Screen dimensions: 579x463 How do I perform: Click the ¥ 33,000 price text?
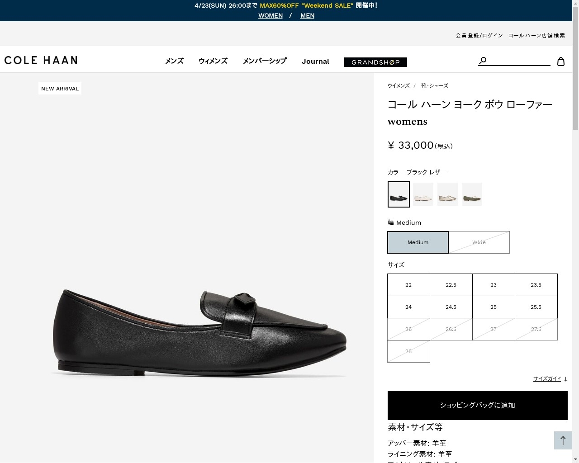tap(411, 145)
